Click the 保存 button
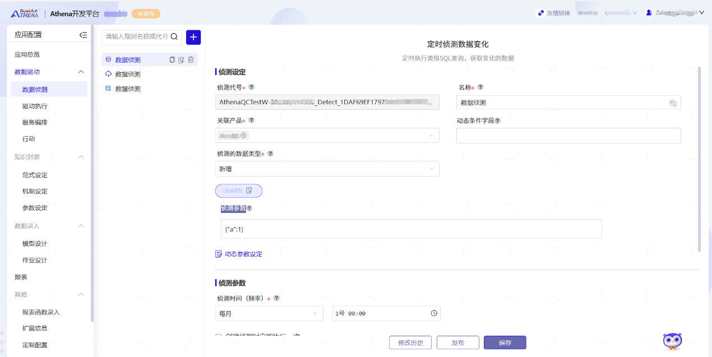The image size is (712, 357). point(505,342)
